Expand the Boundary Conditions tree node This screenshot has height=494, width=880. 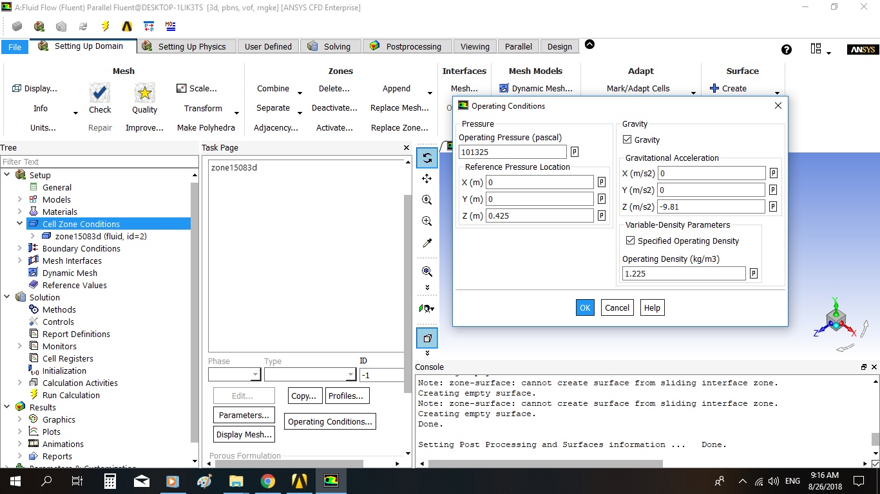[x=19, y=248]
